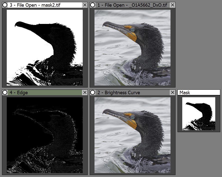Close the 4 - Edge node
222x177 pixels.
pyautogui.click(x=85, y=92)
